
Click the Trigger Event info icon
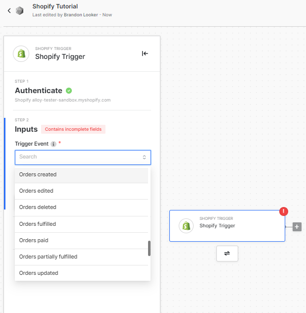(x=53, y=144)
